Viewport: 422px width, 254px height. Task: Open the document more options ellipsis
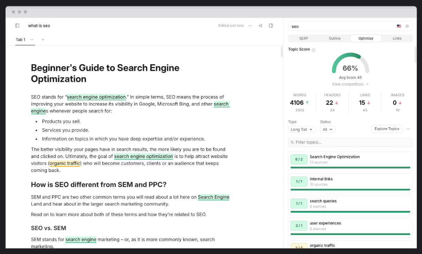250,26
